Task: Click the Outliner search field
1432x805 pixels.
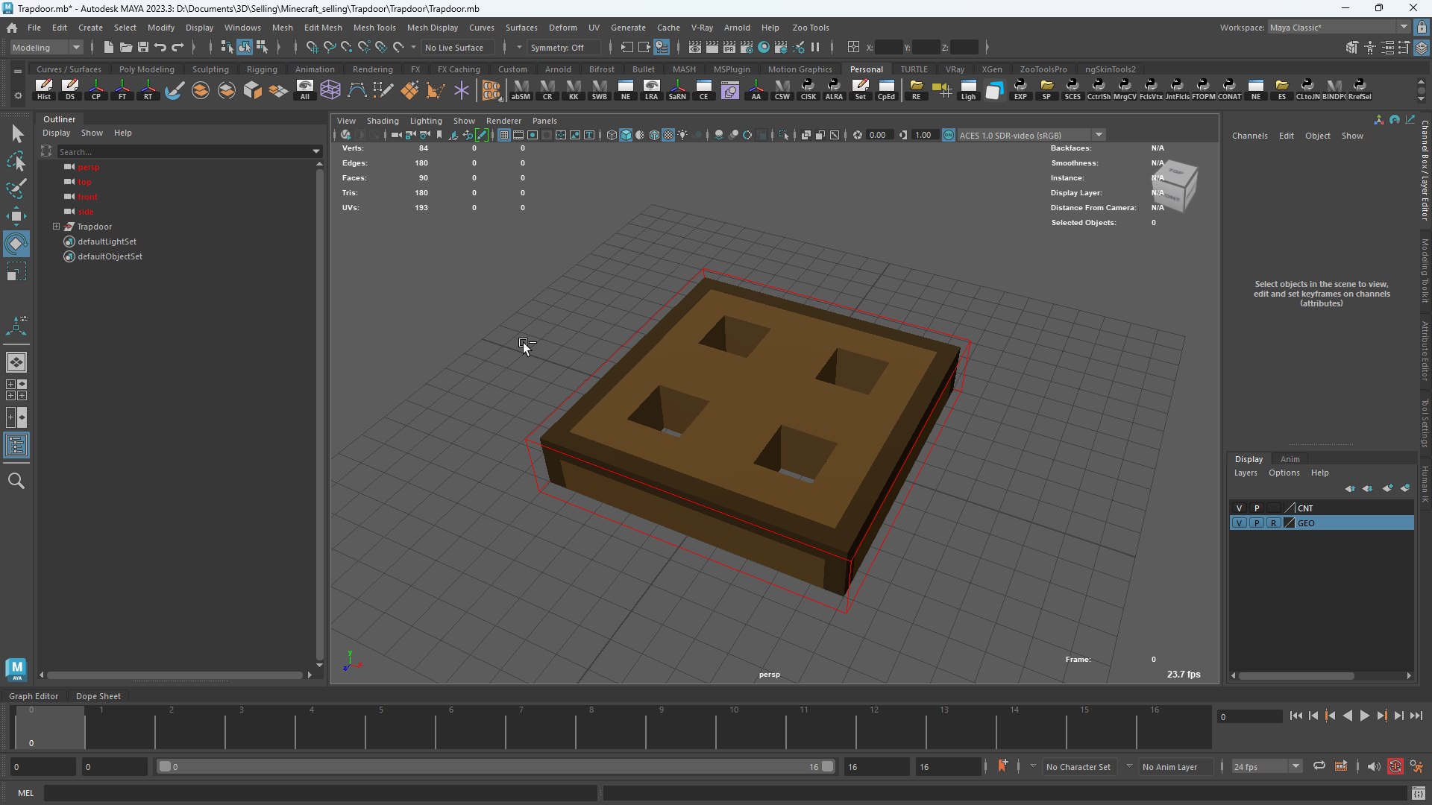Action: click(183, 151)
